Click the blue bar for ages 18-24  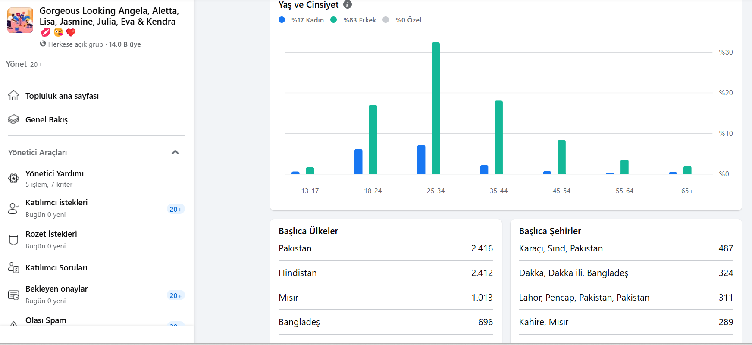tap(358, 161)
